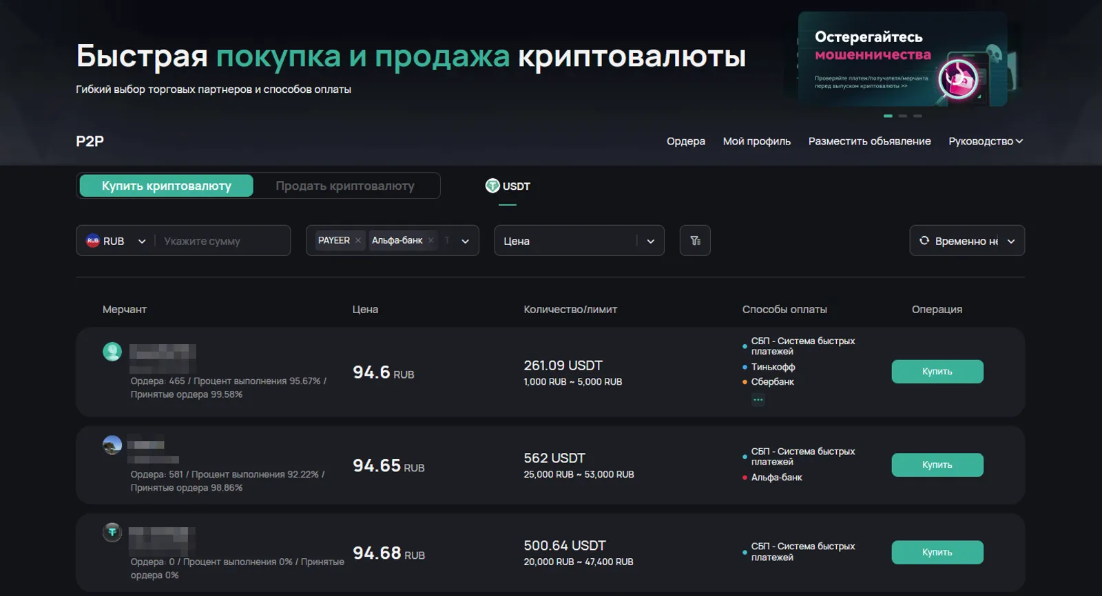Image resolution: width=1102 pixels, height=596 pixels.
Task: Open Разместить объявление
Action: (x=870, y=141)
